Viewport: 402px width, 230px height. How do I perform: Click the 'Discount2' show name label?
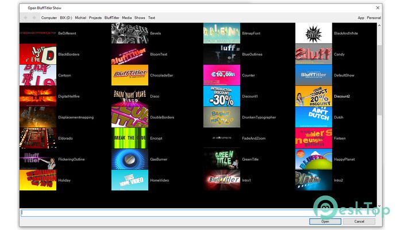pyautogui.click(x=342, y=97)
